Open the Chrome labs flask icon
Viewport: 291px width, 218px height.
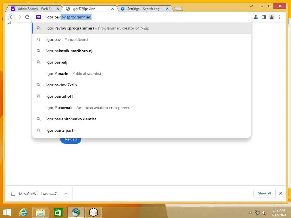pyautogui.click(x=256, y=17)
